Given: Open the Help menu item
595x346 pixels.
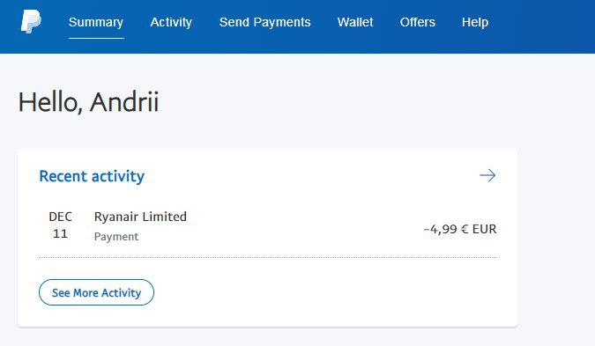Looking at the screenshot, I should [x=475, y=22].
